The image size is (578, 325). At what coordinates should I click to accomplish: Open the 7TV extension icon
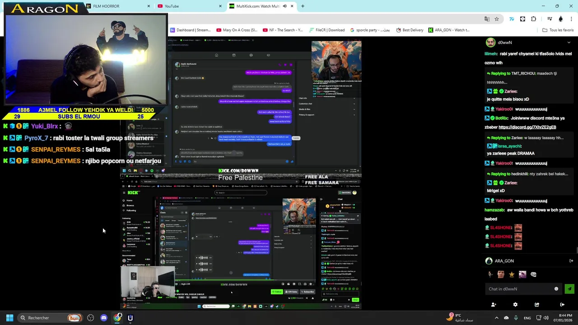(512, 19)
